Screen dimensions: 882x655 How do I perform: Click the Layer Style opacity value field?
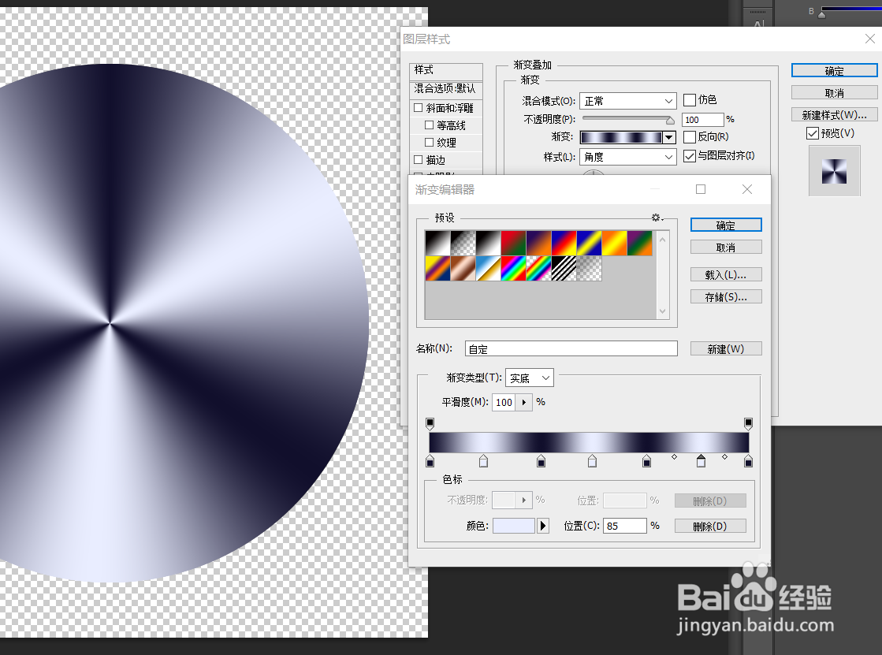(702, 119)
